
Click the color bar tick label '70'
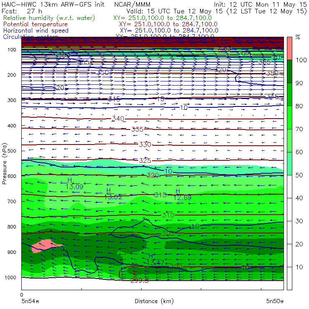click(299, 129)
